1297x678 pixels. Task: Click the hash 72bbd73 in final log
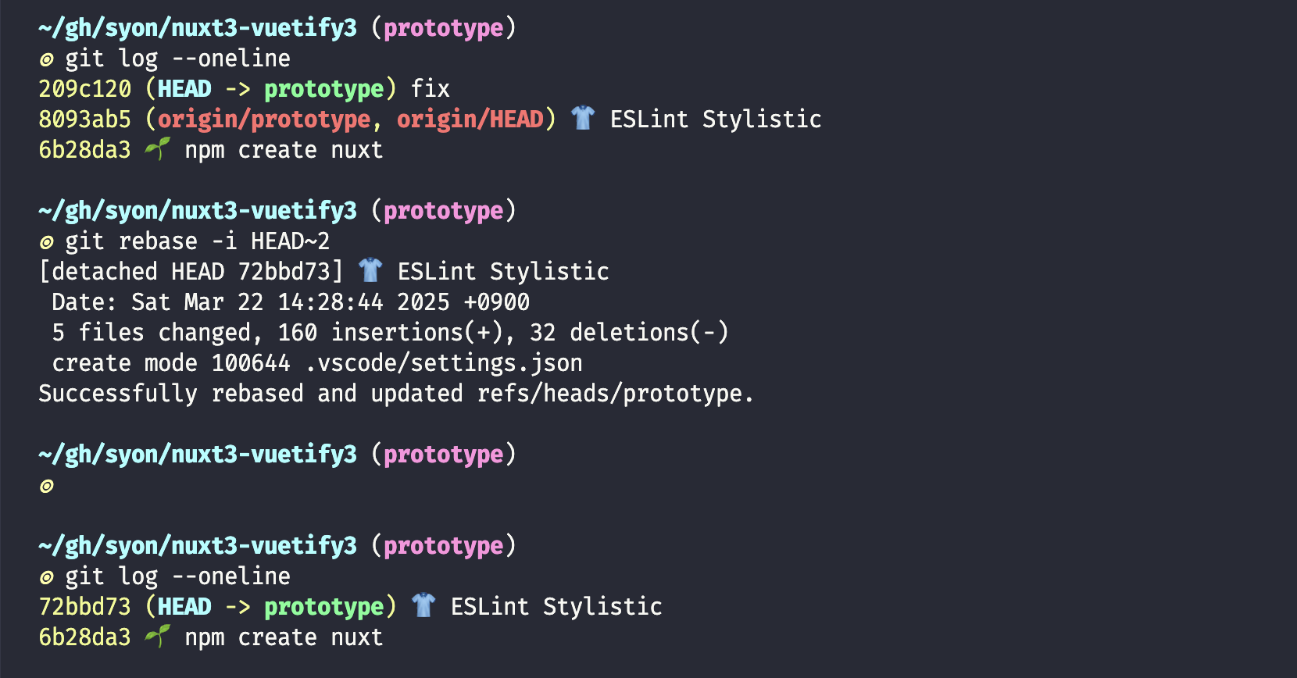click(85, 606)
